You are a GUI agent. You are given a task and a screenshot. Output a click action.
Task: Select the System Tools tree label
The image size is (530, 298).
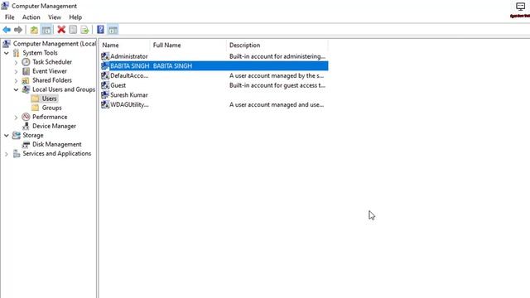40,53
